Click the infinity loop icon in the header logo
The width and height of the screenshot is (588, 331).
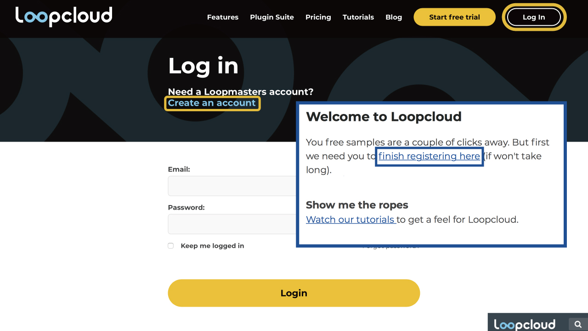click(x=35, y=17)
